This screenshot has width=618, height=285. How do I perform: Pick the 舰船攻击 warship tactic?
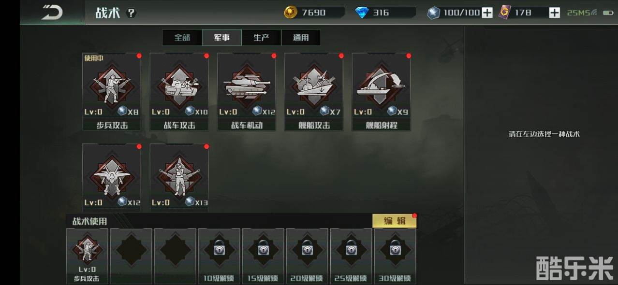[x=314, y=92]
